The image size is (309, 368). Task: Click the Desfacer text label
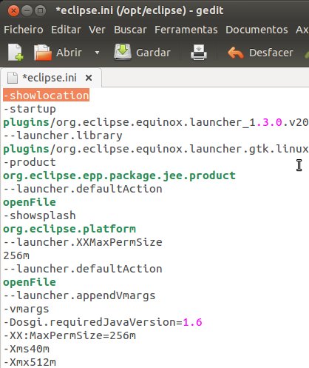(x=271, y=53)
